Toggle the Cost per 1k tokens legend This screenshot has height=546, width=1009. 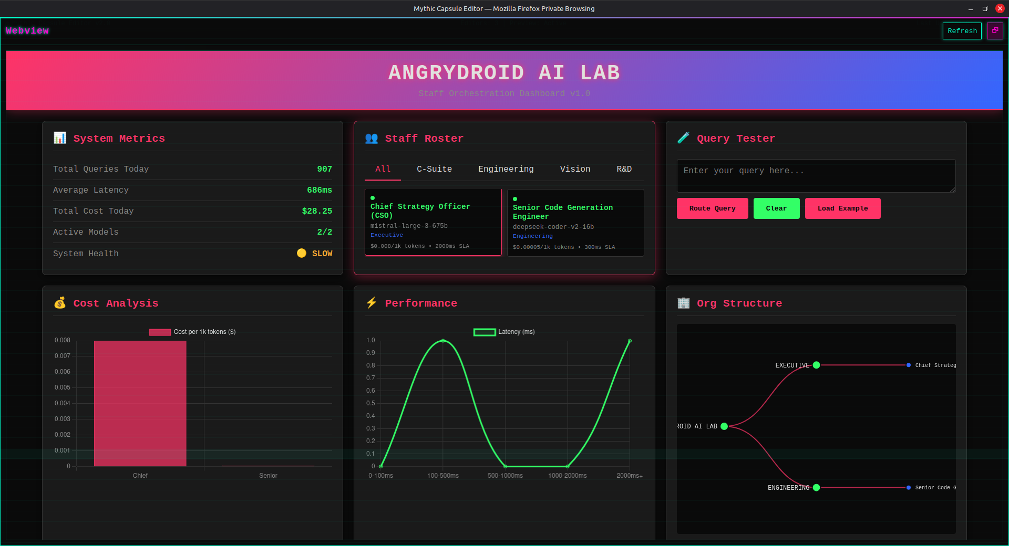[x=192, y=332]
